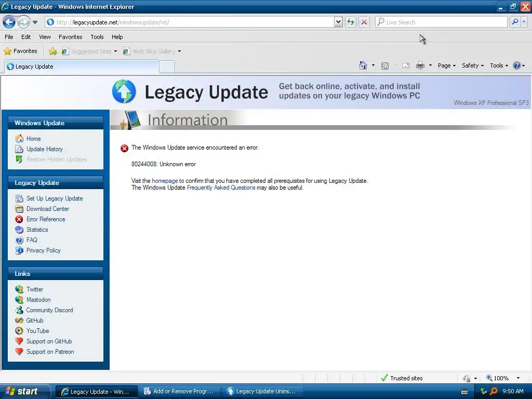Switch to Add or Remove Programs taskbar item
Screen dimensions: 532x399
(x=179, y=392)
